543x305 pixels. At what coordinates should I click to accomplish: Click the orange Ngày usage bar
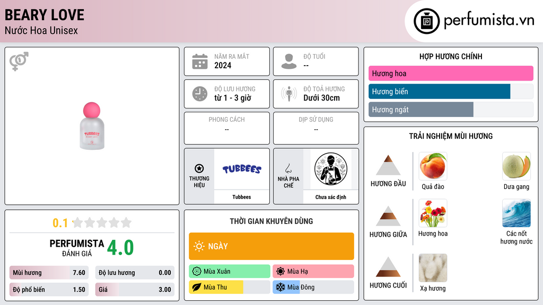[271, 246]
